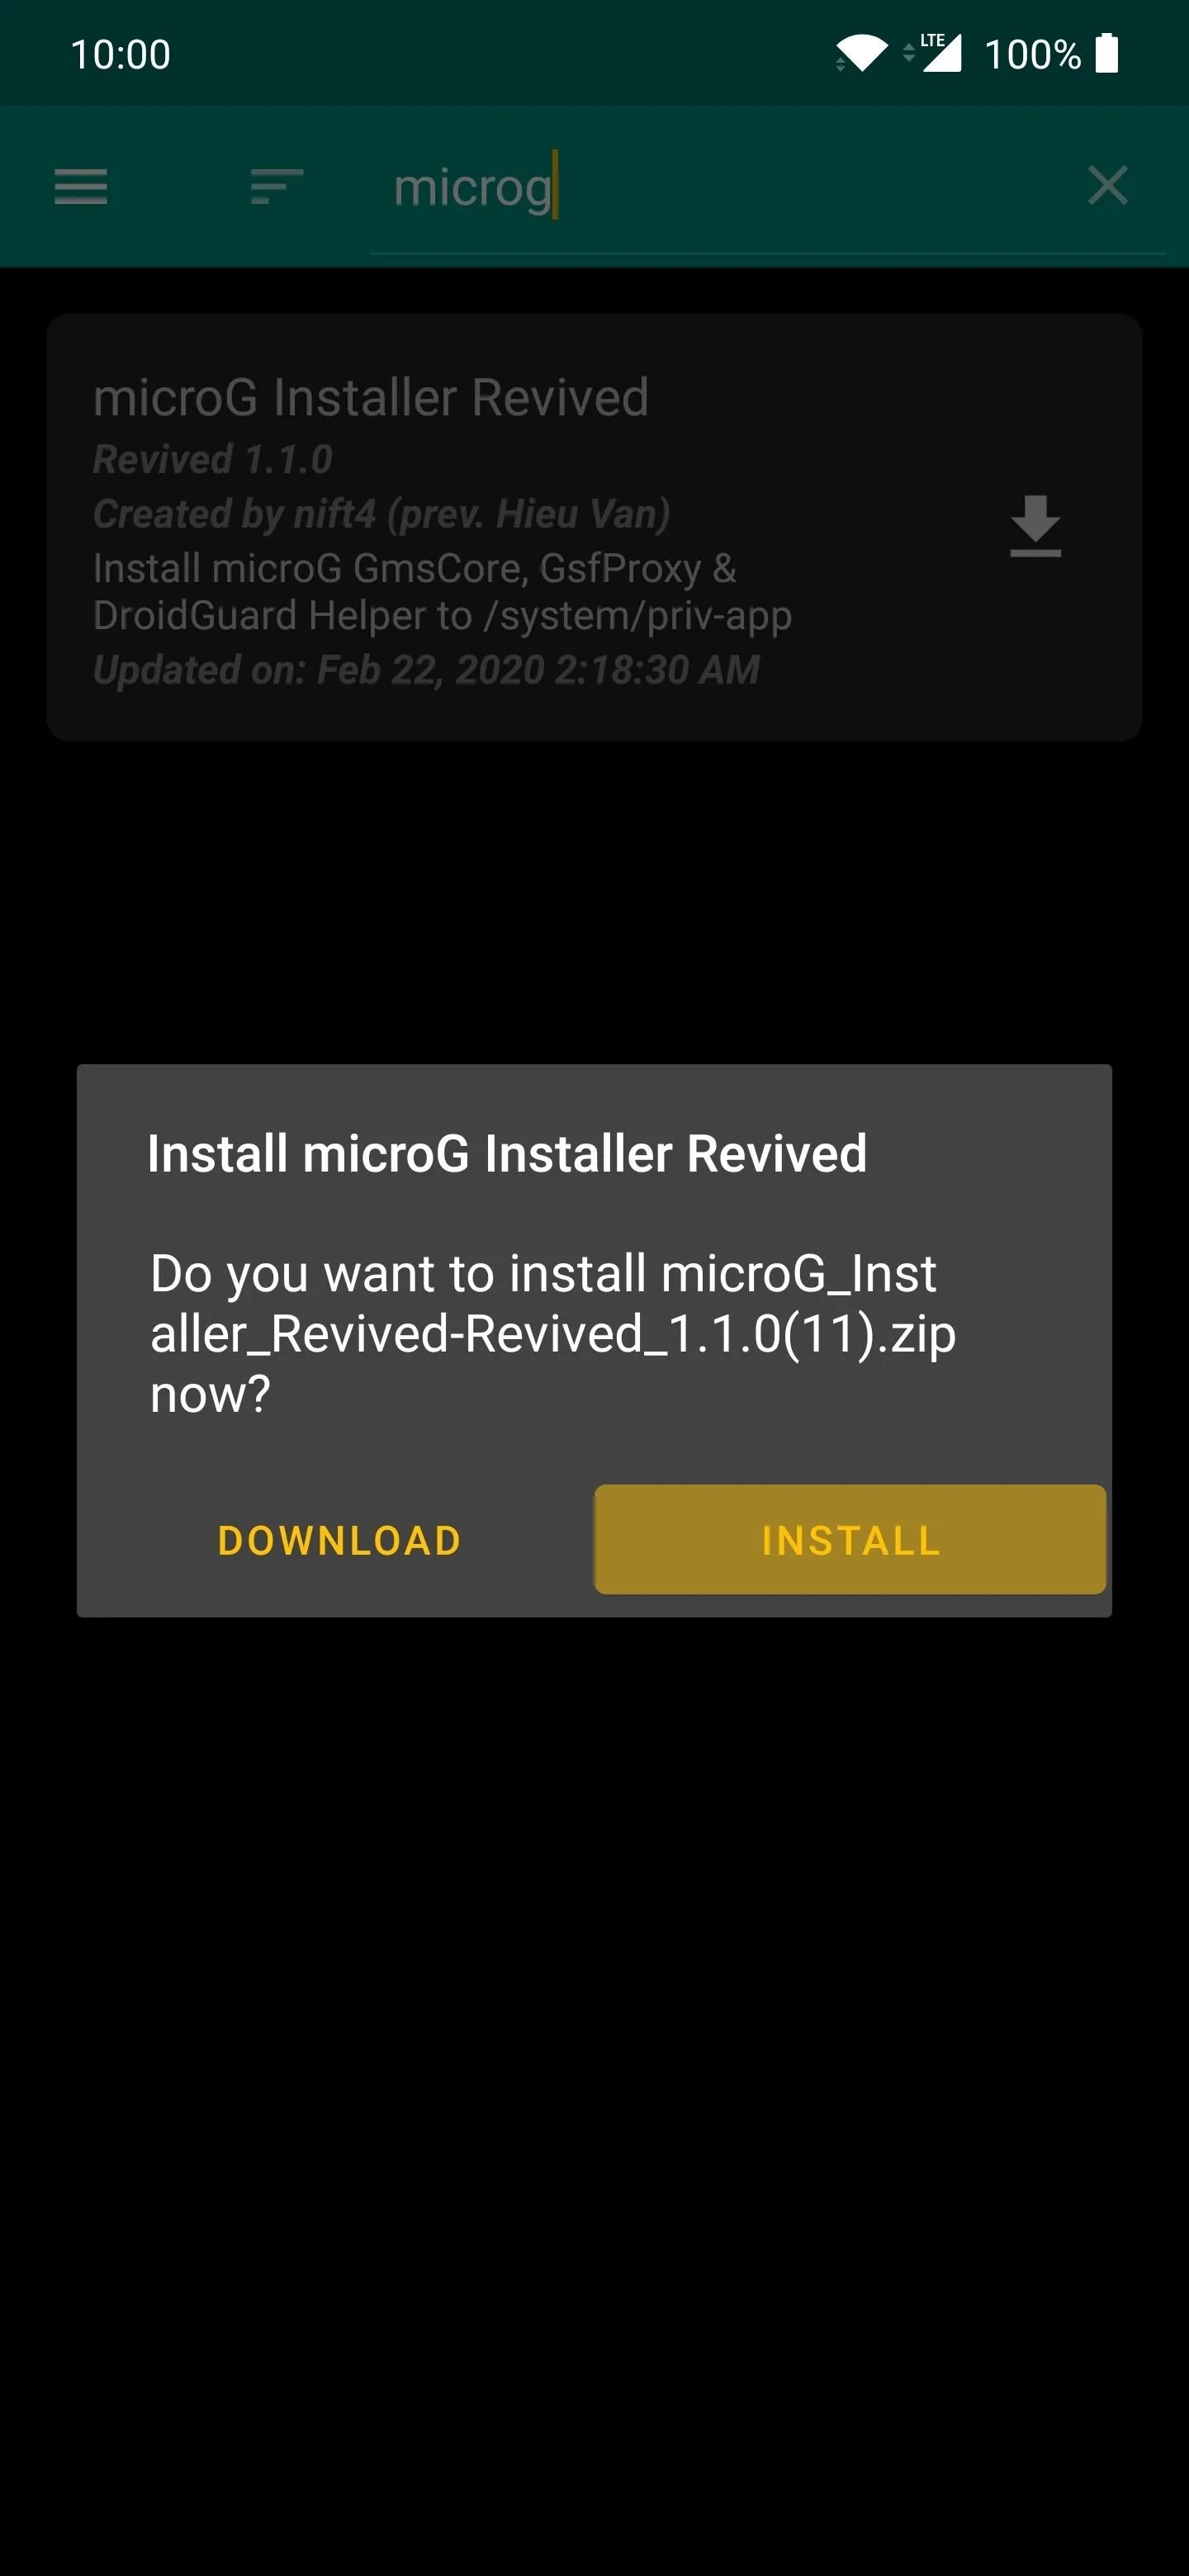The image size is (1189, 2576).
Task: Open the hamburger navigation menu
Action: (x=81, y=186)
